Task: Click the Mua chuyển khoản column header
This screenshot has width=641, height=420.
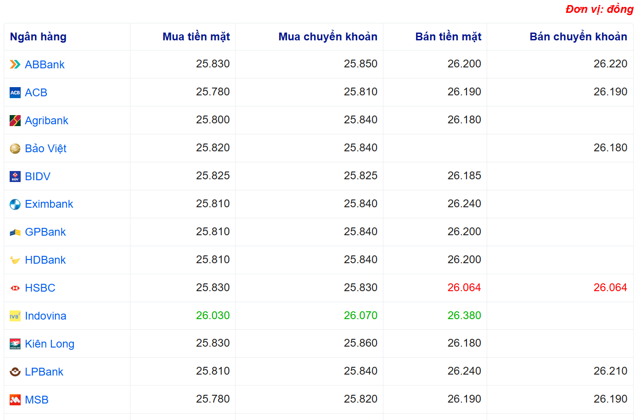Action: (x=328, y=37)
